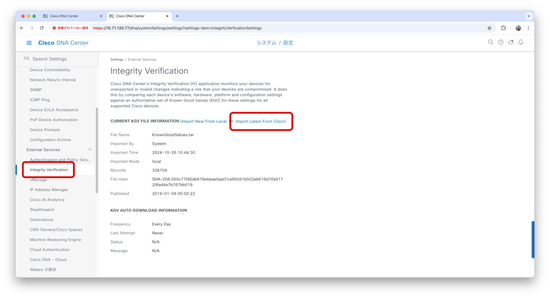Click the cloud icon in header
This screenshot has width=550, height=298.
[x=511, y=42]
